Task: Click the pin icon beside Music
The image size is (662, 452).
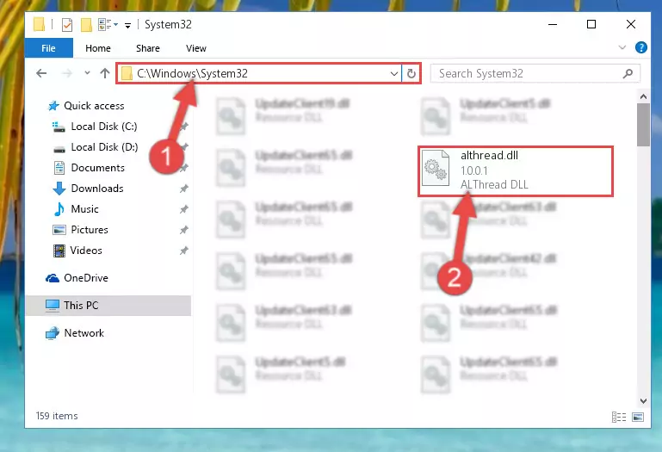Action: [x=183, y=209]
